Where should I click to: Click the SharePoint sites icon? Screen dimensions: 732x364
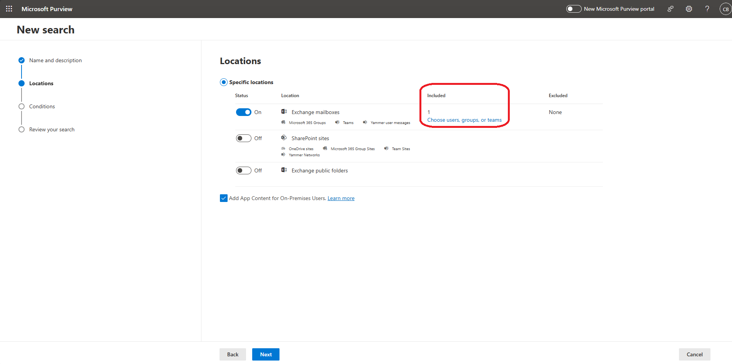pos(284,138)
